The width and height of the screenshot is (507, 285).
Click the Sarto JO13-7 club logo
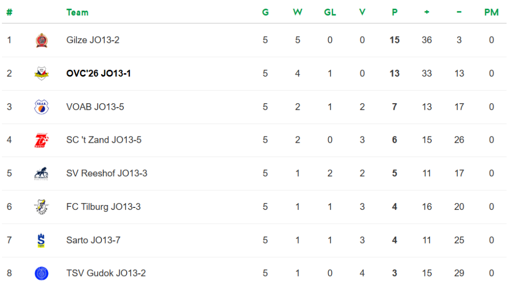point(42,240)
